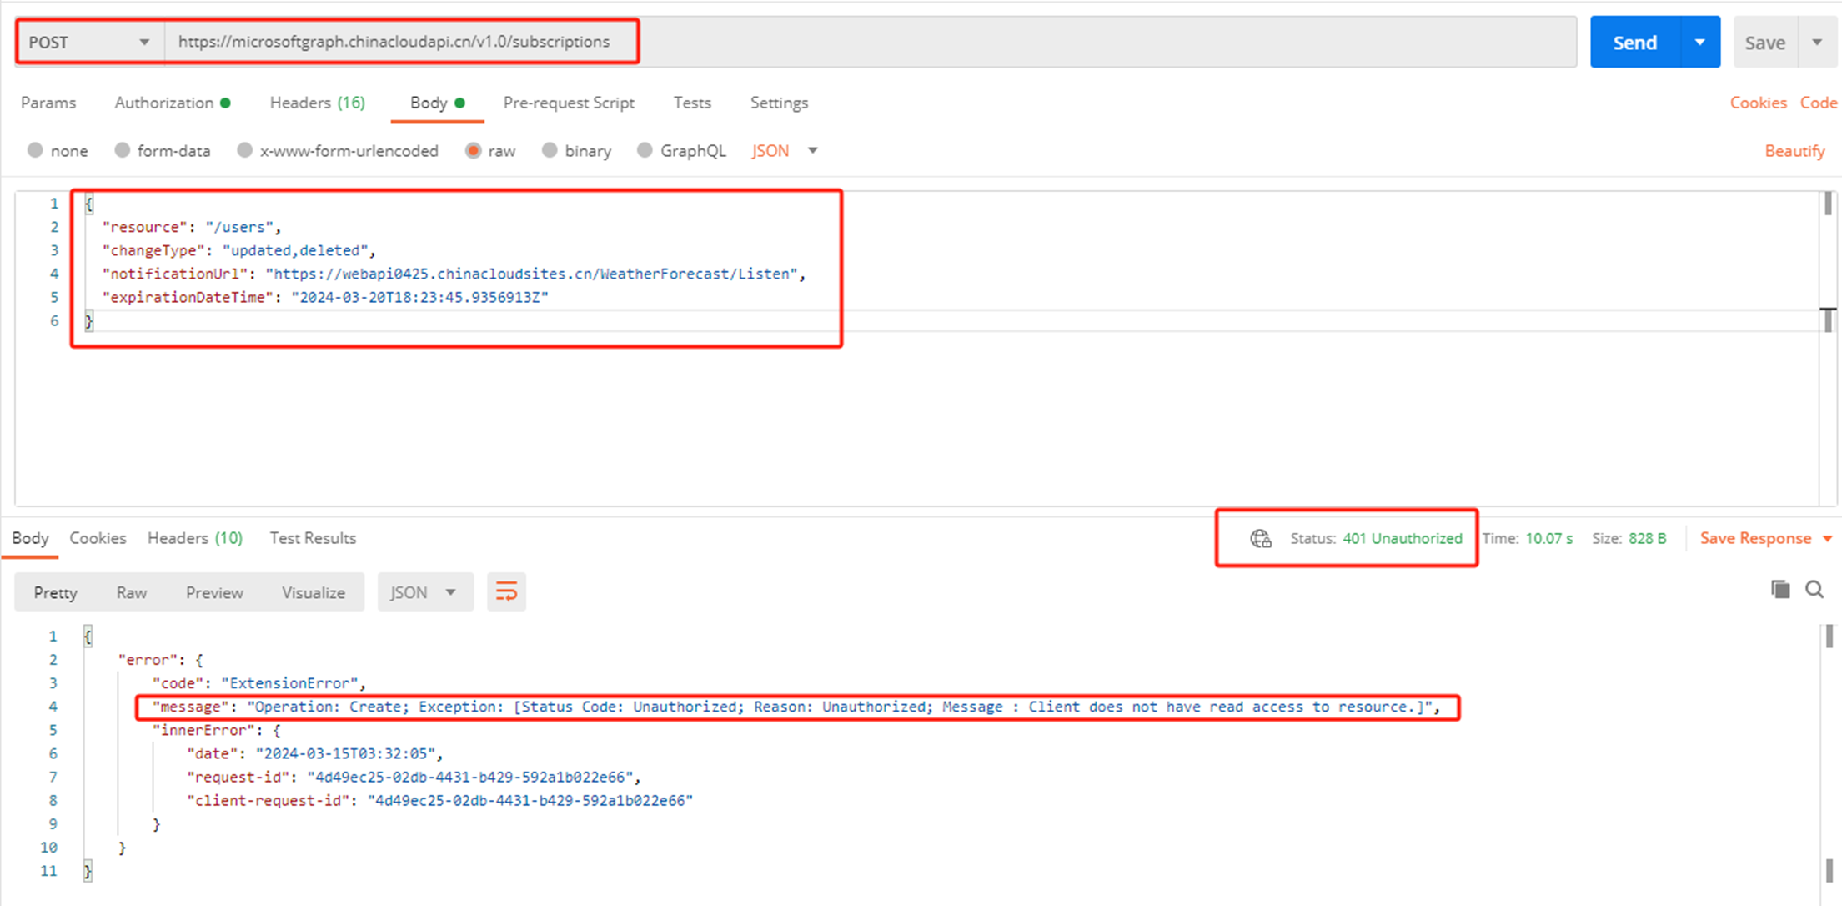The height and width of the screenshot is (906, 1842).
Task: Open search in the response viewer
Action: pyautogui.click(x=1814, y=590)
